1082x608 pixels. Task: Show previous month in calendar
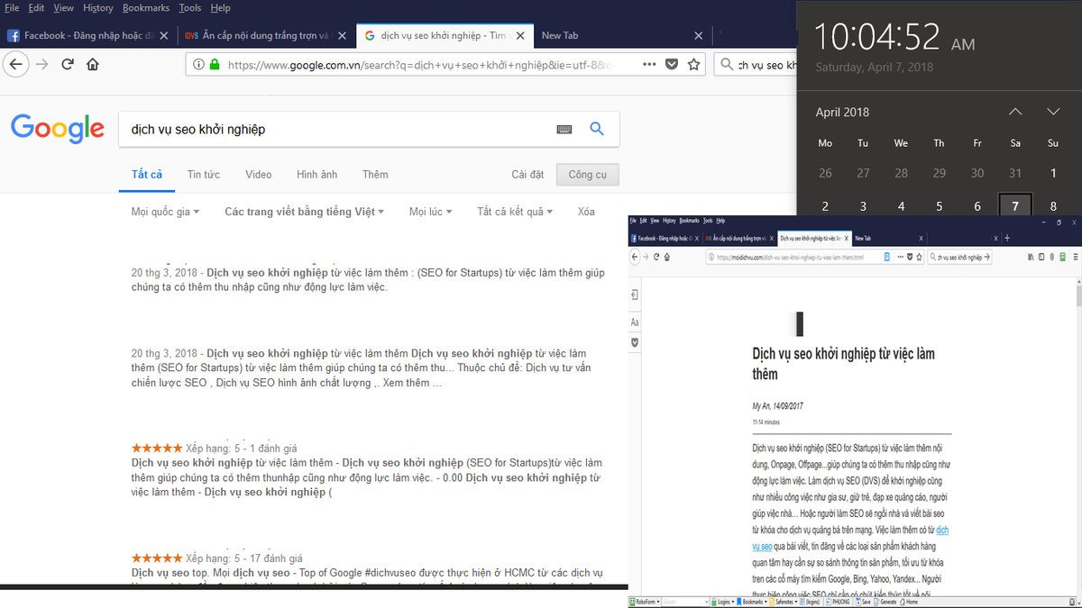click(x=1015, y=112)
